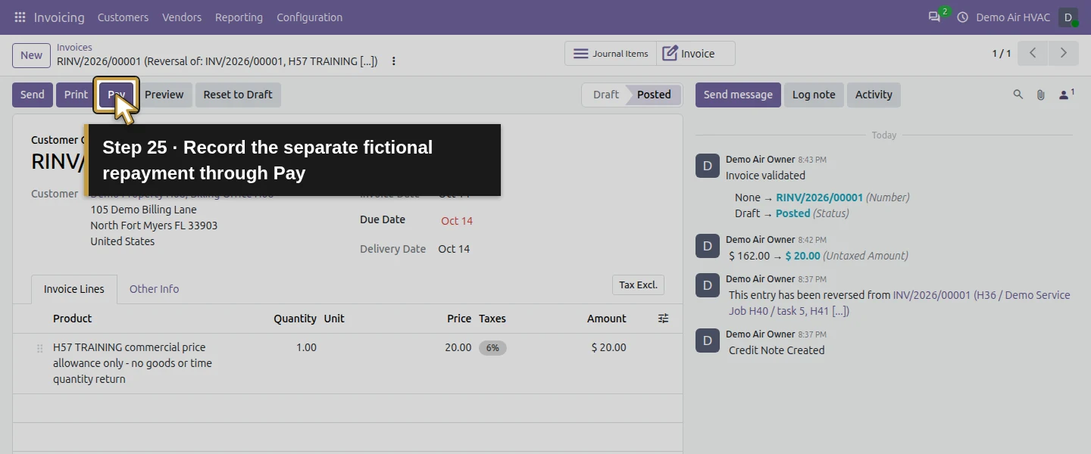Click the 'Invoice validated' message
Viewport: 1091px width, 454px height.
(765, 176)
